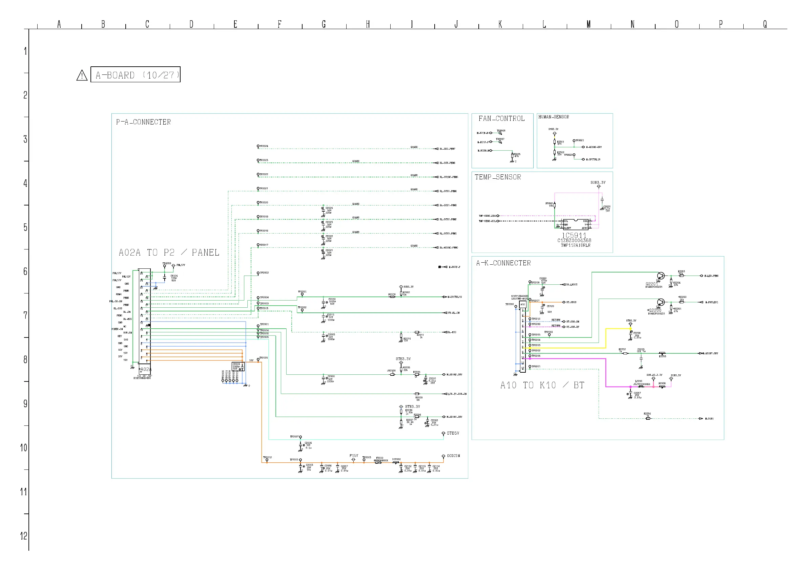This screenshot has height=570, width=807.
Task: Click the A-BOARD (10/27) title box
Action: tap(136, 75)
